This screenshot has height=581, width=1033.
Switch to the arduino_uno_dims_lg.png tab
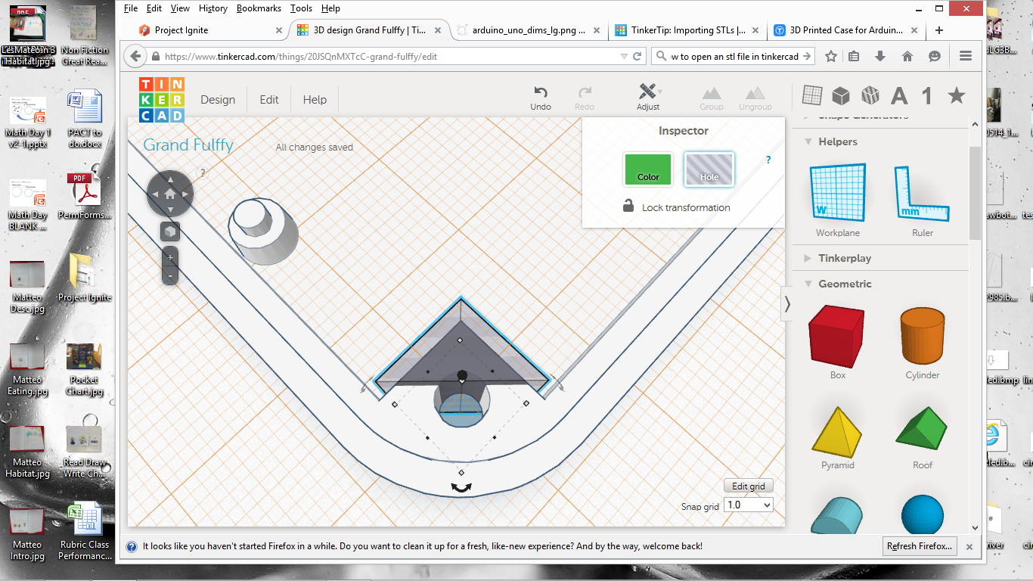(529, 30)
